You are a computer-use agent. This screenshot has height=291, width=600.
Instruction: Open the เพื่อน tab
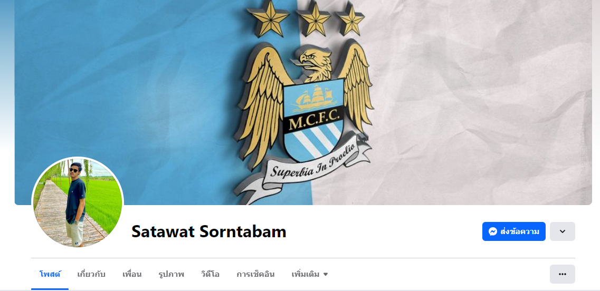tap(132, 274)
